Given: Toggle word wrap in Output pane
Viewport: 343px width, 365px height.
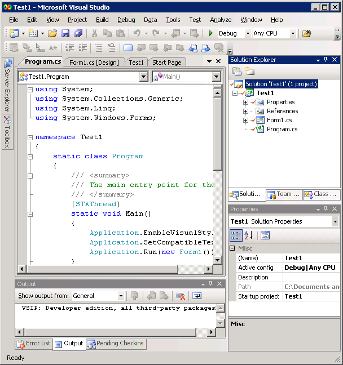Looking at the screenshot, I should (197, 296).
